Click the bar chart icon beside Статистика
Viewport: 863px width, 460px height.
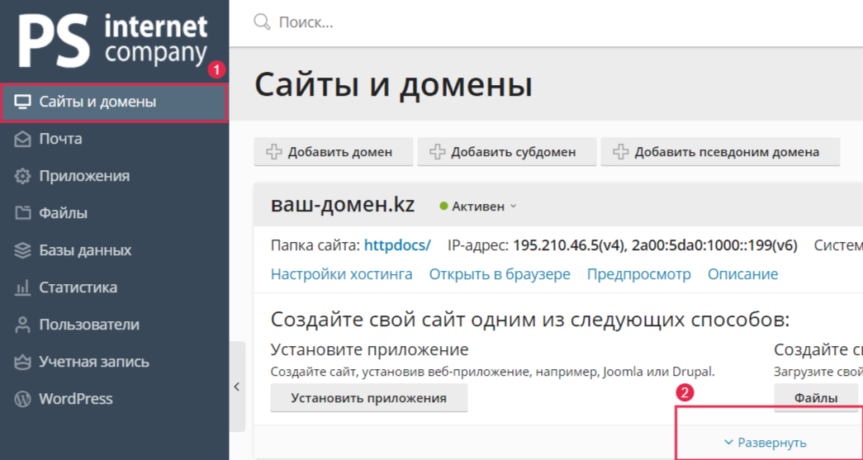22,287
